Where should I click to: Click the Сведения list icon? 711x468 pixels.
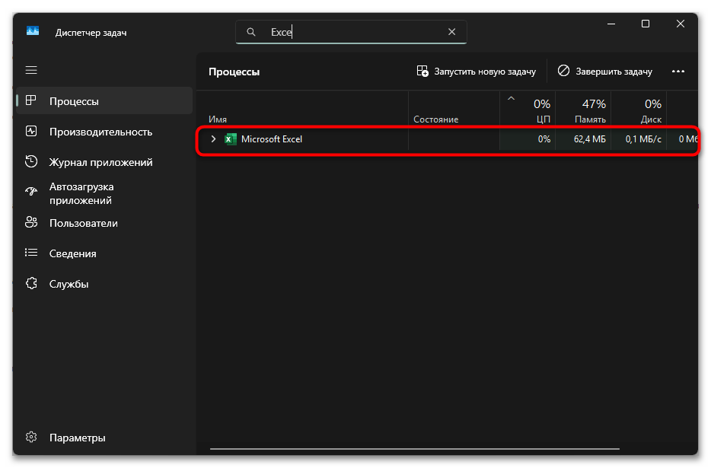31,253
